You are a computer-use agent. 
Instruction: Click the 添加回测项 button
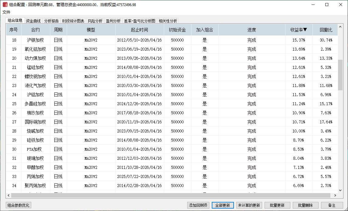[x=198, y=205]
